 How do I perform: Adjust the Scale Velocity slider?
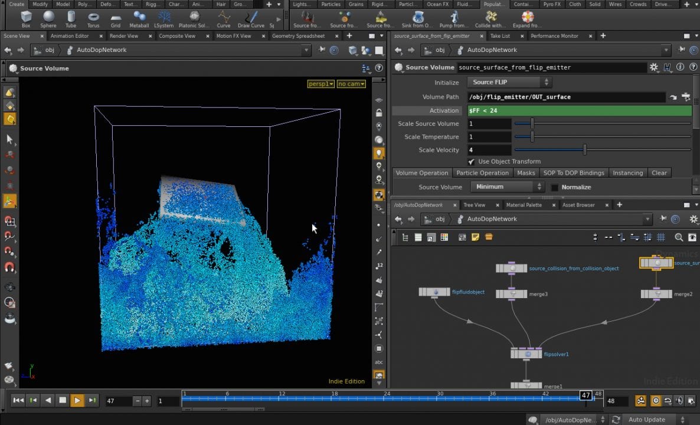click(x=584, y=150)
